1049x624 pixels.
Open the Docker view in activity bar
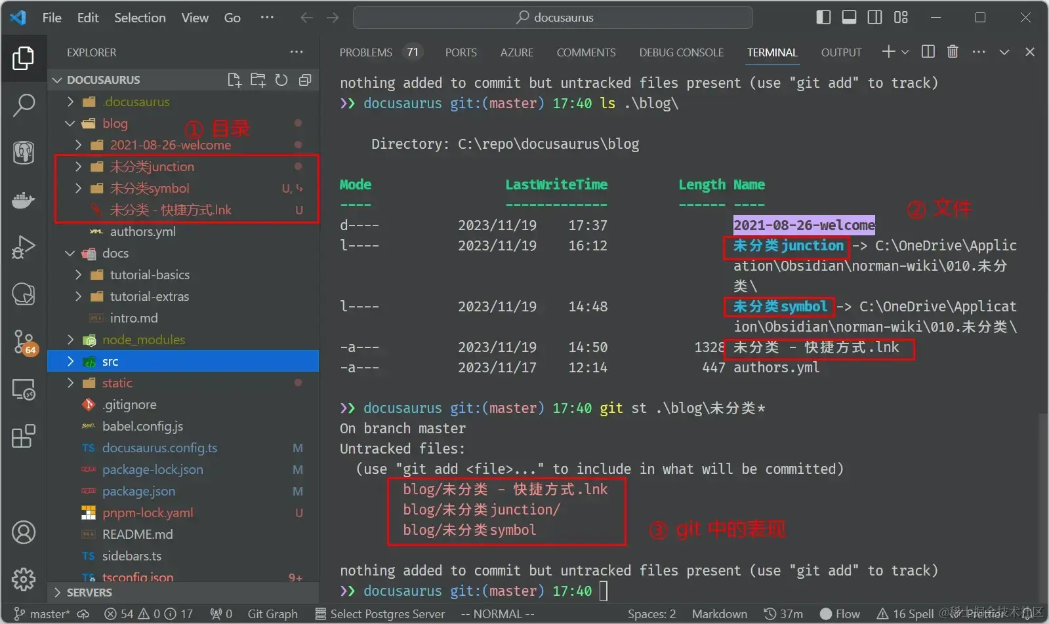point(24,200)
